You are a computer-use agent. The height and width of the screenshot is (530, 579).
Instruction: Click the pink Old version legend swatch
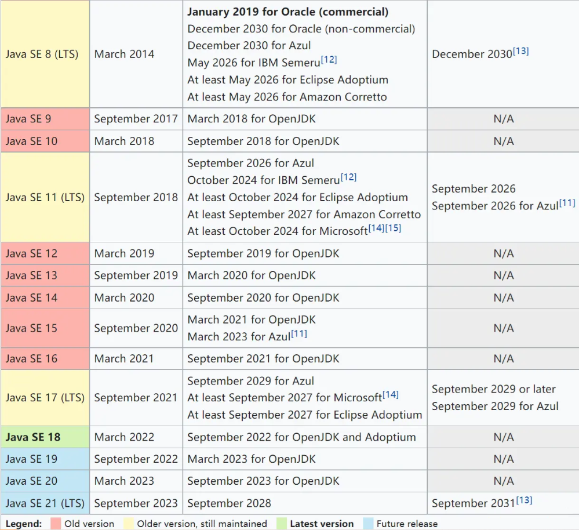pyautogui.click(x=56, y=524)
